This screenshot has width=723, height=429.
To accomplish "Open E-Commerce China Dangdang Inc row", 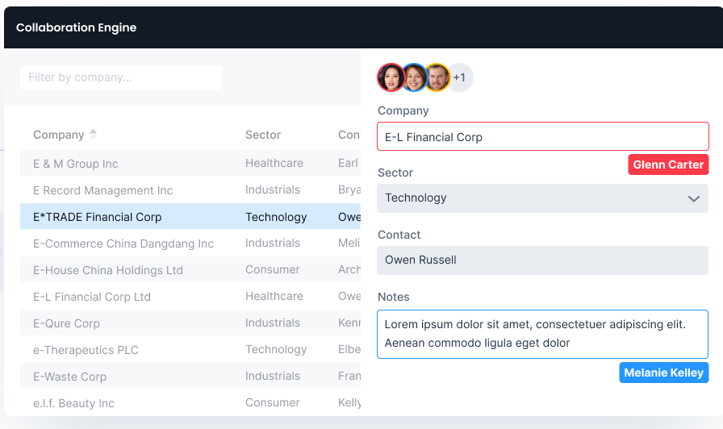I will coord(123,244).
